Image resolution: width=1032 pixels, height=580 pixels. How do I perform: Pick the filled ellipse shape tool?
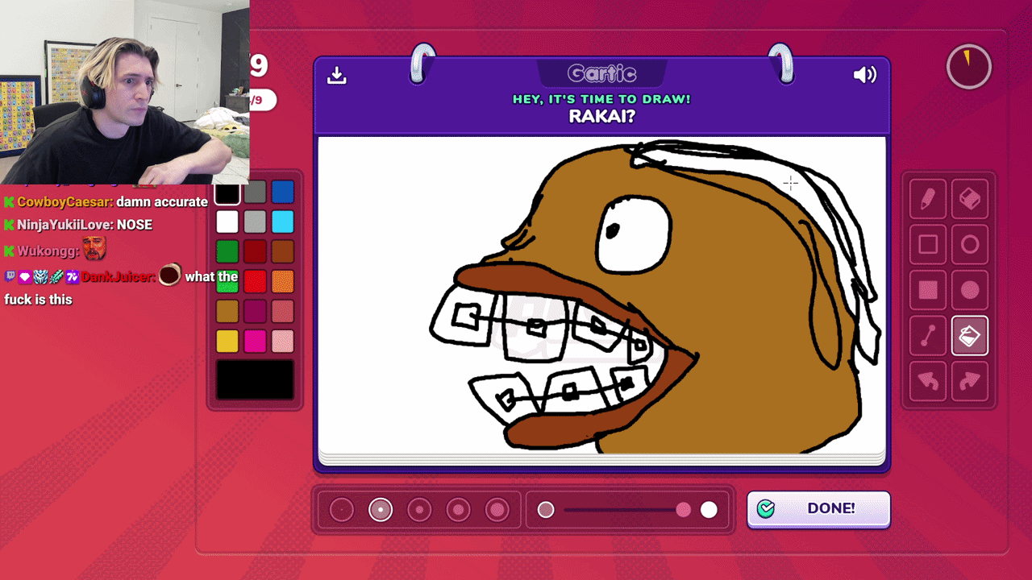click(970, 290)
